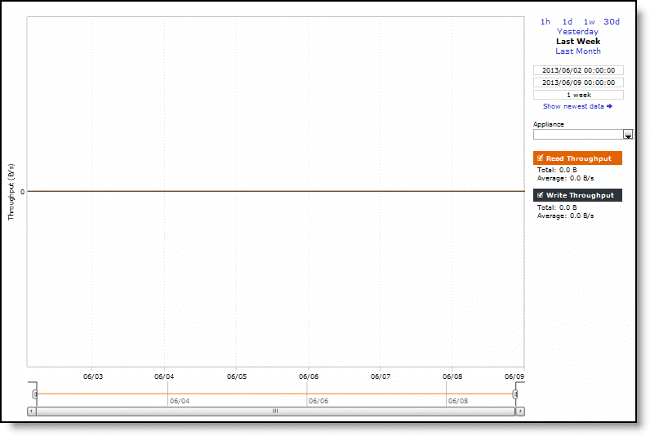Screen dimensions: 650x436
Task: Click the Throughput (B/s) axis title
Action: pos(11,192)
